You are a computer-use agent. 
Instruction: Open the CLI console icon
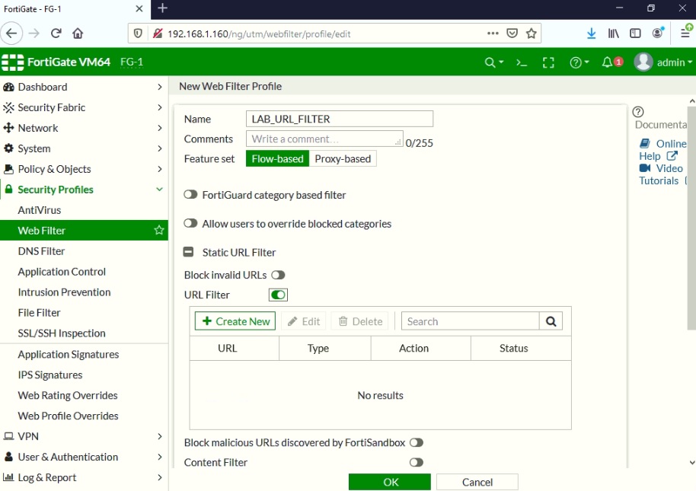click(x=521, y=62)
